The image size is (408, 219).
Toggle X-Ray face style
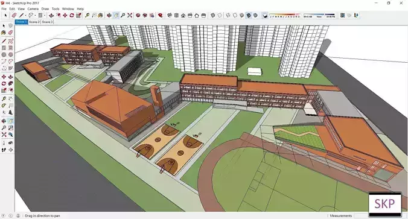point(213,15)
